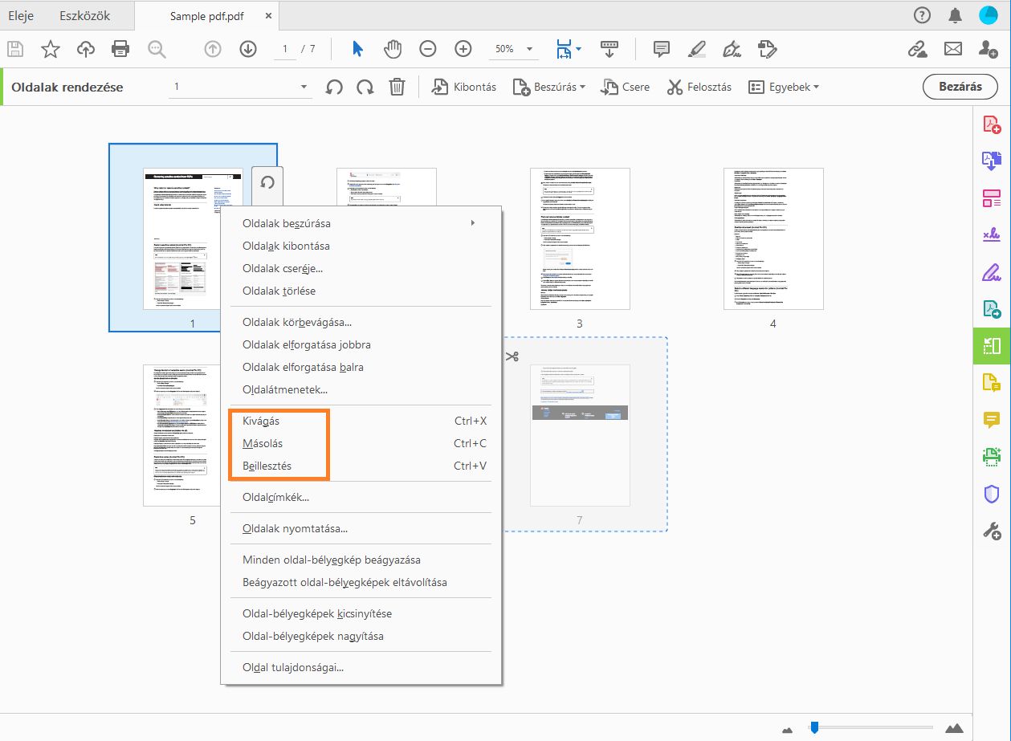Viewport: 1011px width, 741px height.
Task: Open the Protect shield sidebar tool
Action: coord(992,494)
